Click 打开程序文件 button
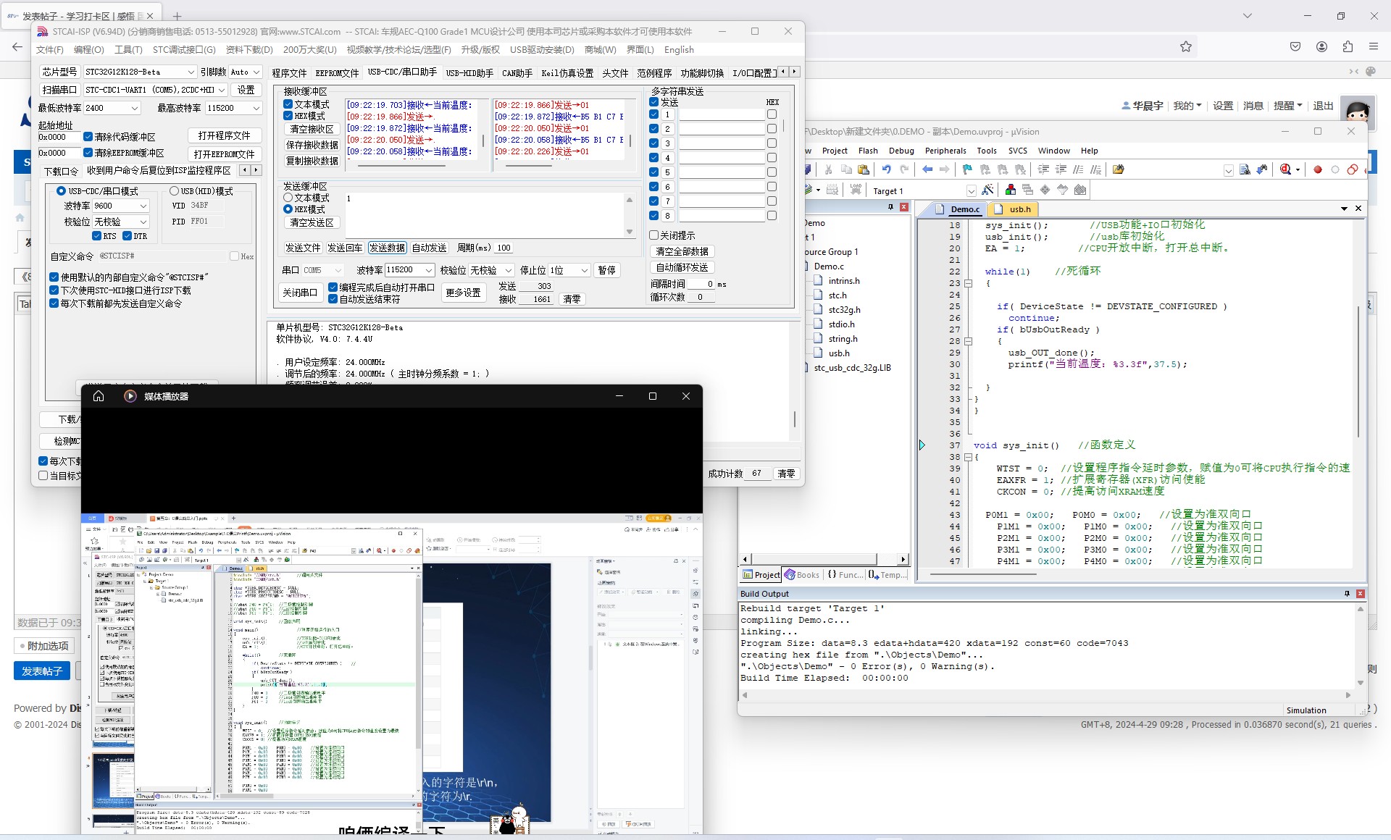 (x=224, y=135)
